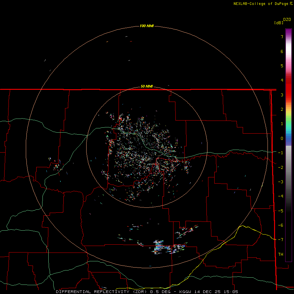
Task: Click the TH threshold label on the legend
Action: point(281,254)
